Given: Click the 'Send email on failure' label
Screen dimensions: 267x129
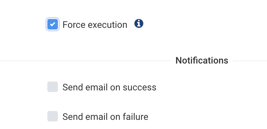Looking at the screenshot, I should point(106,117).
